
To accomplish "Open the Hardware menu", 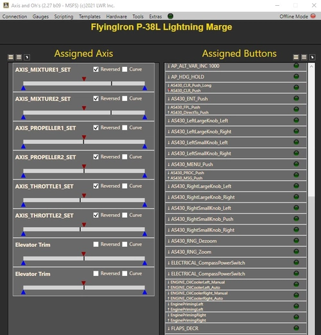I will coord(116,17).
